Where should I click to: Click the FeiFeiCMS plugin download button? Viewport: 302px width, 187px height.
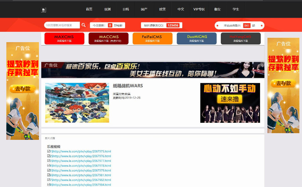pyautogui.click(x=153, y=38)
